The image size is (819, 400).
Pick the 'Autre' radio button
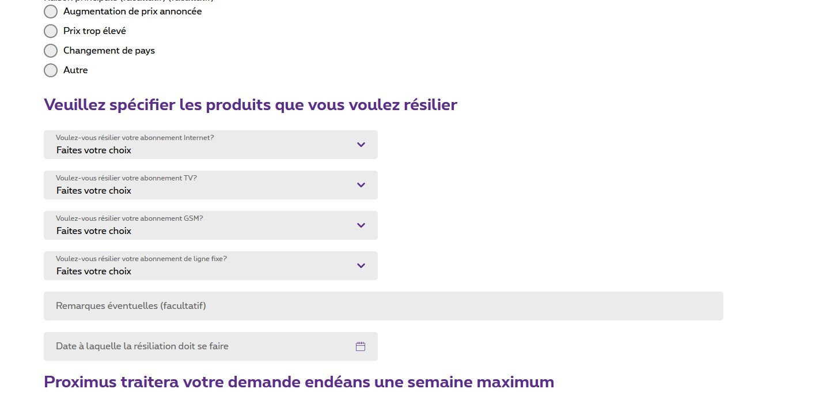pyautogui.click(x=51, y=70)
